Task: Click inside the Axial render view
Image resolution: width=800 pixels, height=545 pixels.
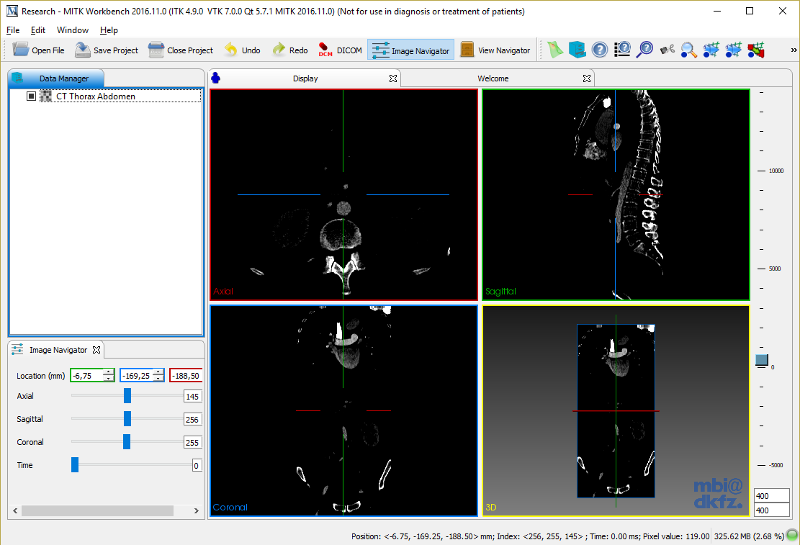Action: 344,194
